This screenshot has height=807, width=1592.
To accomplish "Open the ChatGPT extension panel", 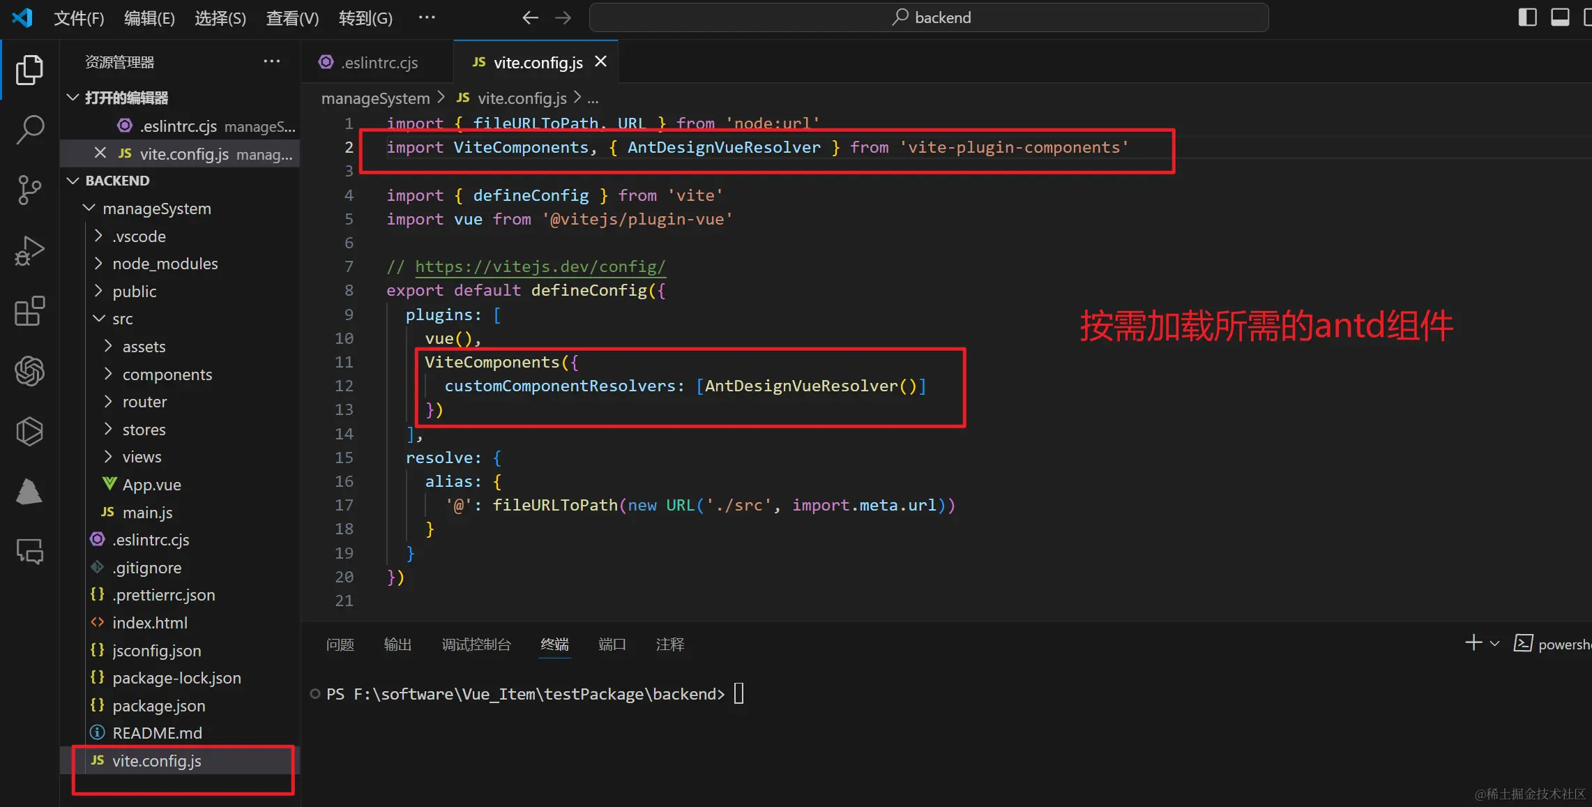I will (29, 371).
